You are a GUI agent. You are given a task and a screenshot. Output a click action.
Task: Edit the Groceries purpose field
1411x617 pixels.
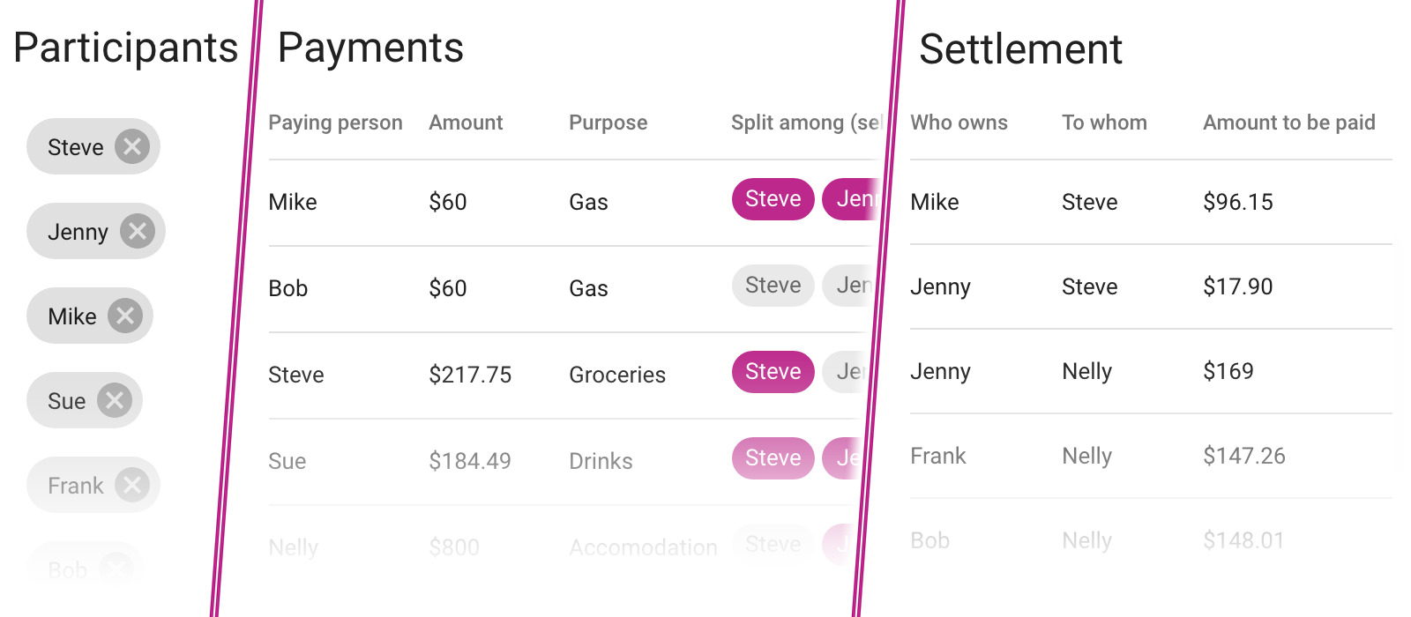pyautogui.click(x=617, y=375)
